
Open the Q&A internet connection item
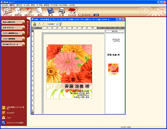(x=13, y=123)
